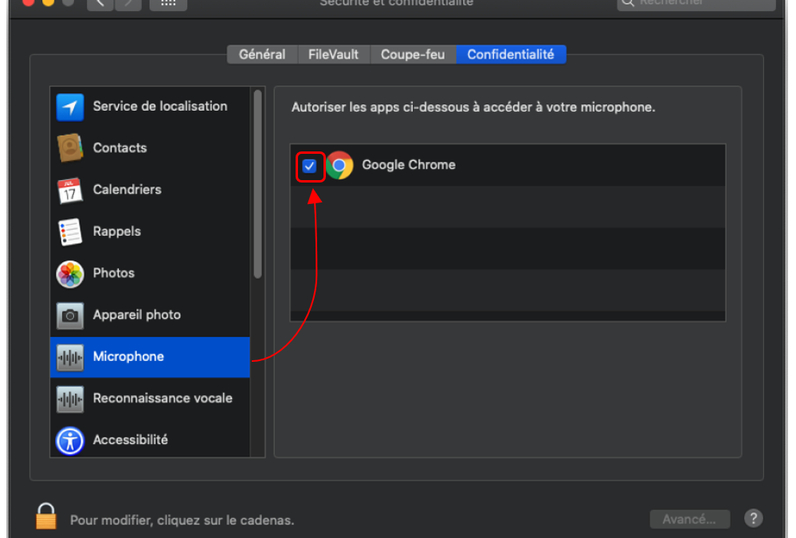Open Accessibilité via its blue icon
The image size is (796, 538).
[70, 440]
